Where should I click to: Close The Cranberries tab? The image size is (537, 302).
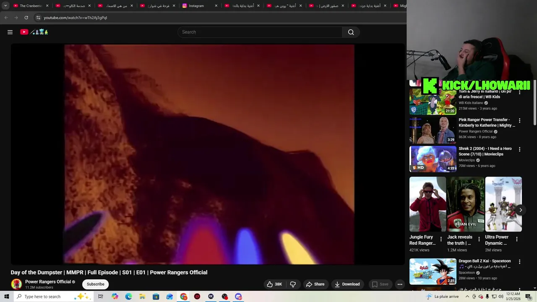tap(47, 6)
